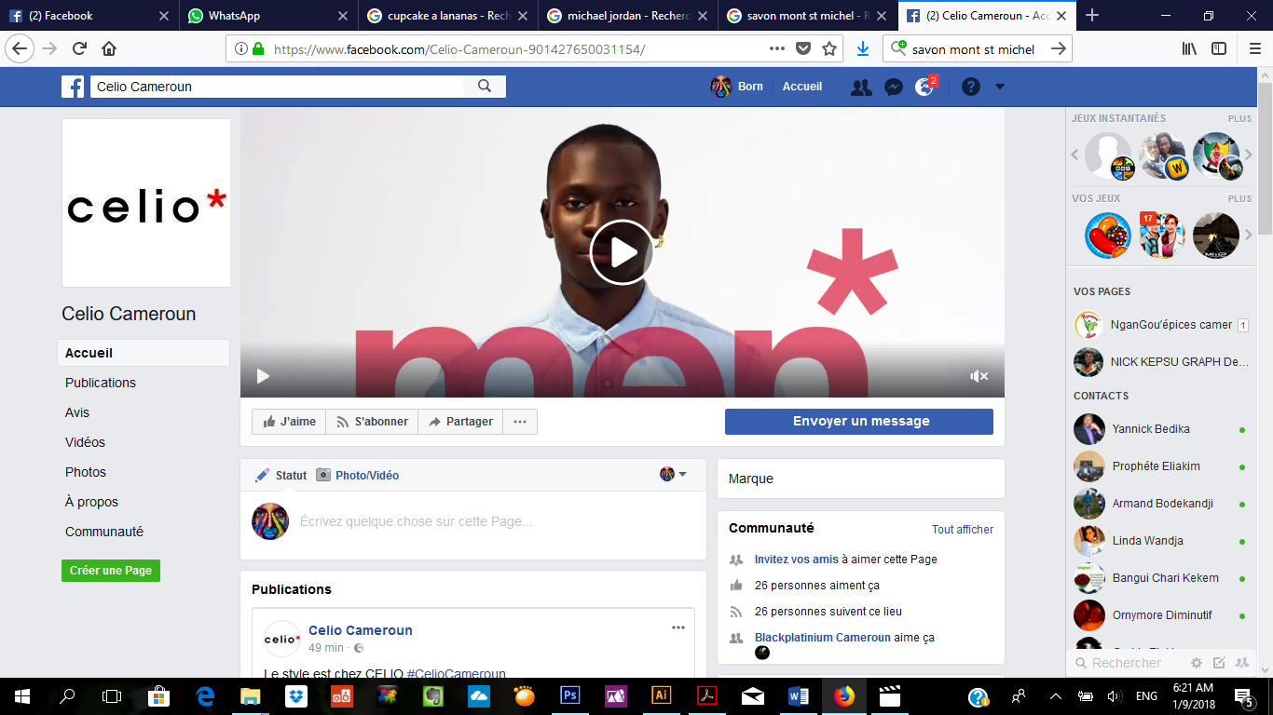Viewport: 1273px width, 715px height.
Task: Unmute the cover video sound
Action: pos(979,376)
